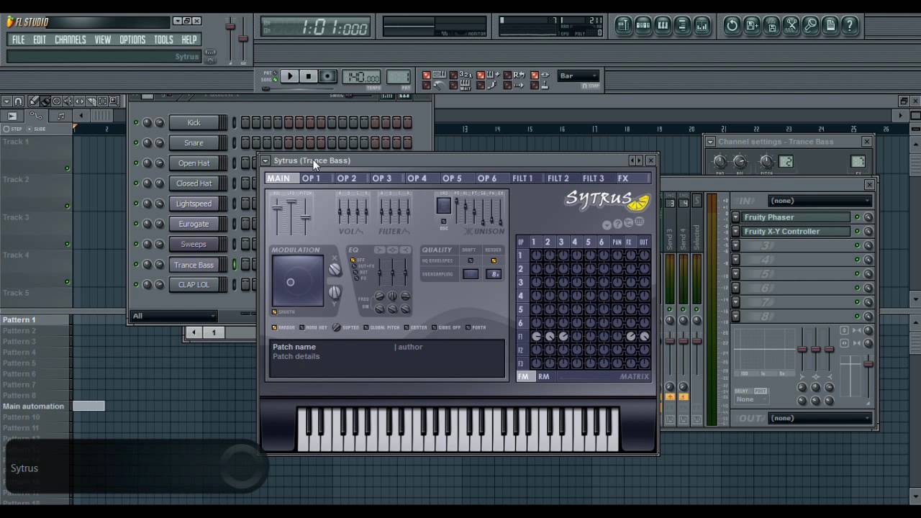The image size is (921, 518).
Task: Enable the Center checkbox
Action: pos(407,327)
